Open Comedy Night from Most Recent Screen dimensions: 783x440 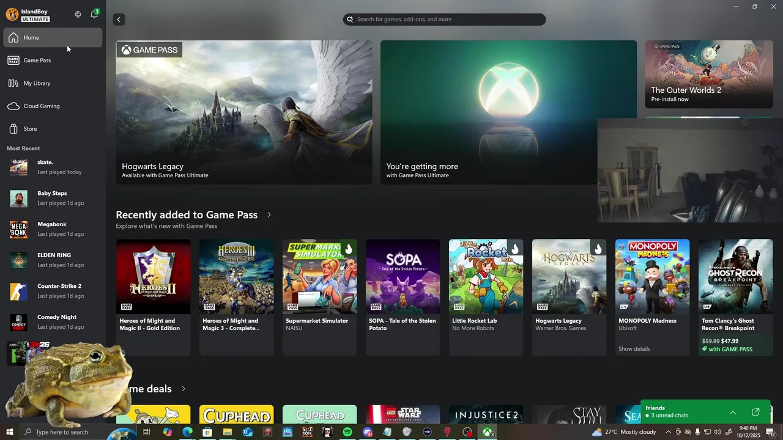(53, 322)
